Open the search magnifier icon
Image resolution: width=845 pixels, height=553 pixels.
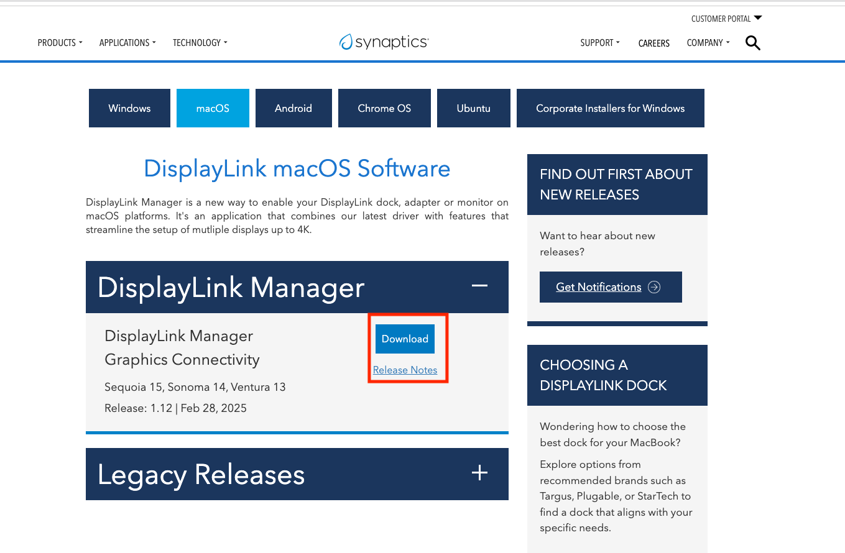[x=752, y=43]
